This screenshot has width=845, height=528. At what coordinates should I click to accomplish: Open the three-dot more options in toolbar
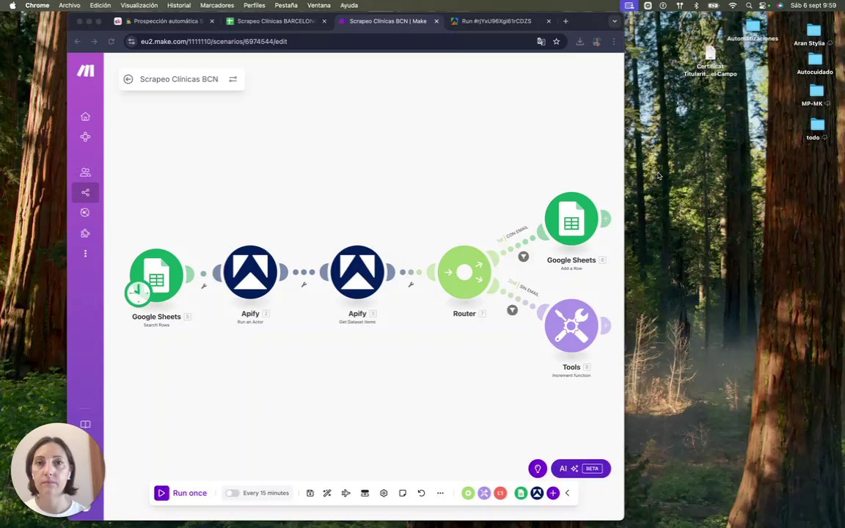click(440, 493)
